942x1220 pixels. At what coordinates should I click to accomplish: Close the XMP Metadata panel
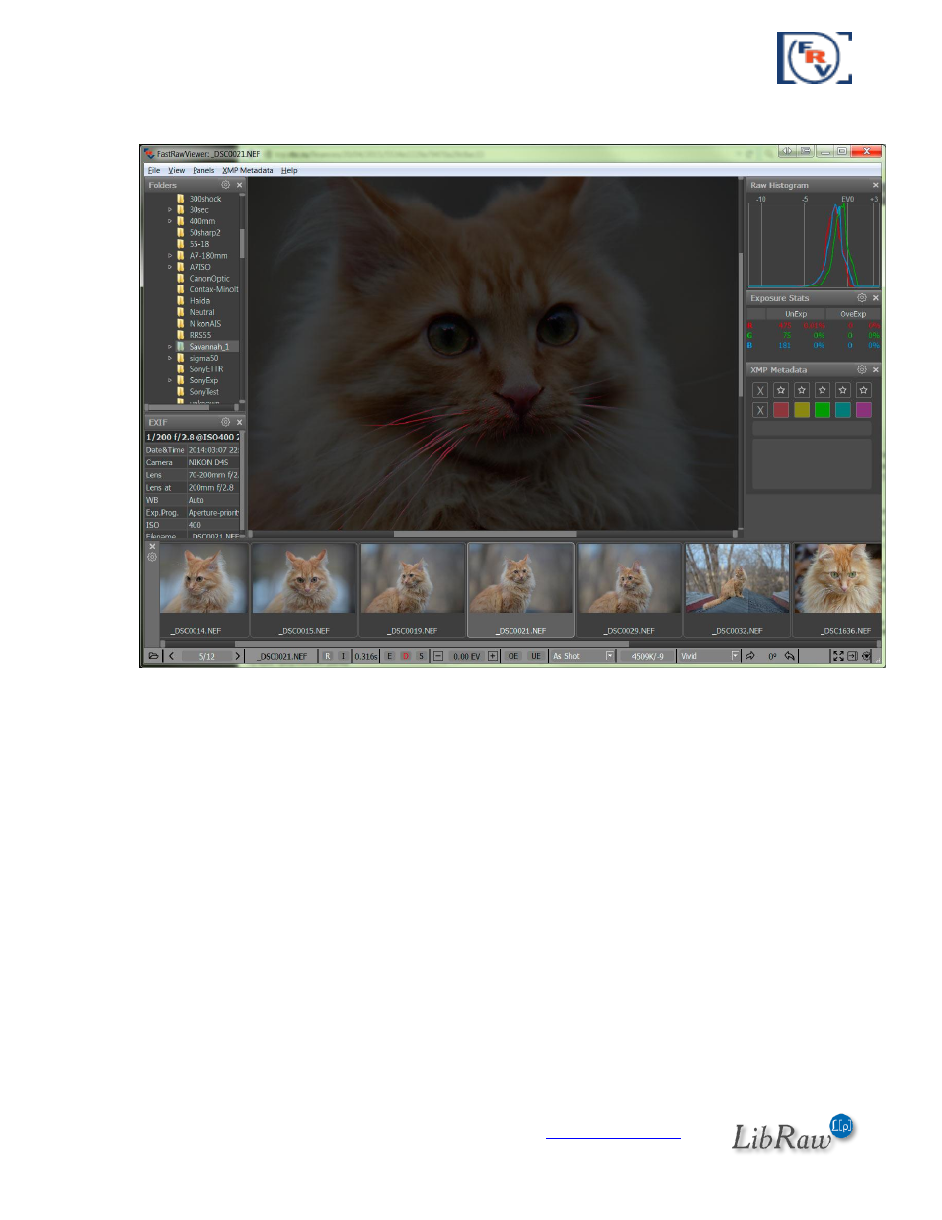pyautogui.click(x=875, y=369)
